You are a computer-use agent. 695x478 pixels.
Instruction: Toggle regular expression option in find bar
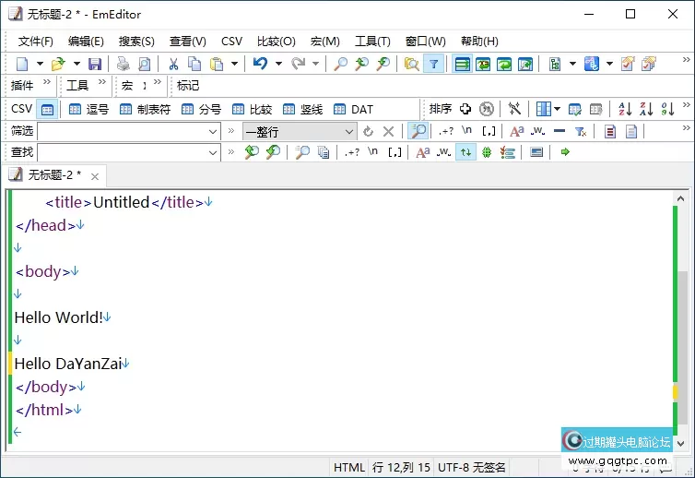point(351,152)
